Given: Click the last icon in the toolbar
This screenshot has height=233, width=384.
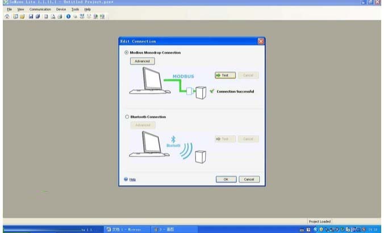Looking at the screenshot, I should pyautogui.click(x=102, y=16).
